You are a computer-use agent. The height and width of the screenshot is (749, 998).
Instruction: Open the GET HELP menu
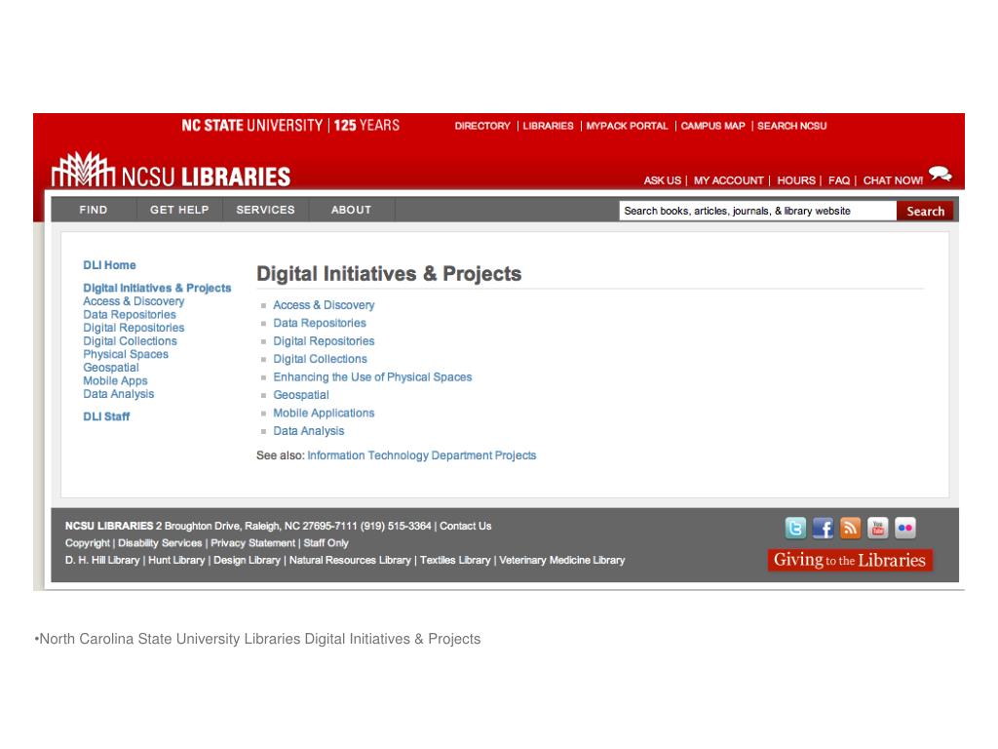coord(179,210)
